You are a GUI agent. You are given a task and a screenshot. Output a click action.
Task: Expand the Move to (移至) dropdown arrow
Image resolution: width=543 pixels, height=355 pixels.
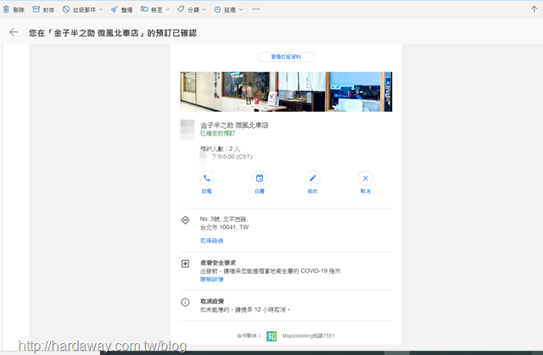click(168, 9)
